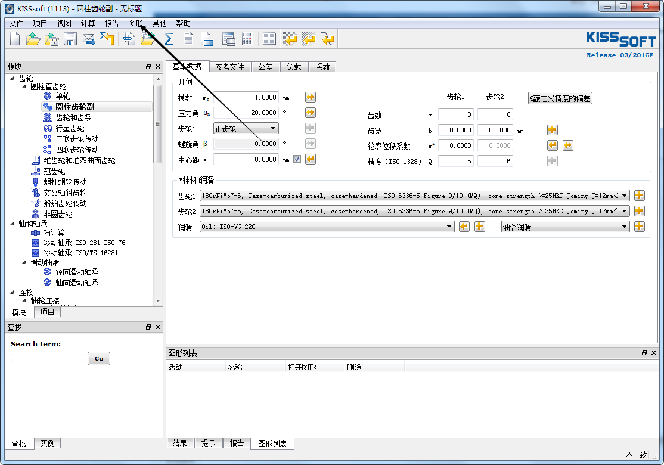Click double-arrow sizing button in 轮廓位移系数 row
This screenshot has height=465, width=664.
[x=568, y=145]
